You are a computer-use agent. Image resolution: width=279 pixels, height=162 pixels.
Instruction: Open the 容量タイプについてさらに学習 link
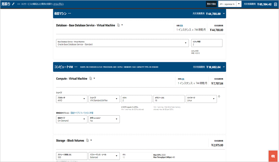coord(82,113)
